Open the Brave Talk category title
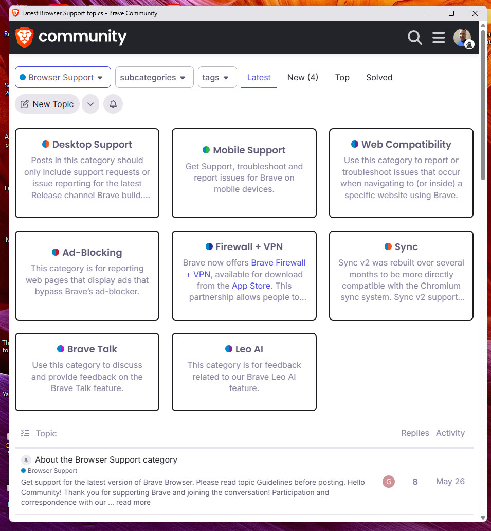Image resolution: width=491 pixels, height=531 pixels. (x=92, y=349)
